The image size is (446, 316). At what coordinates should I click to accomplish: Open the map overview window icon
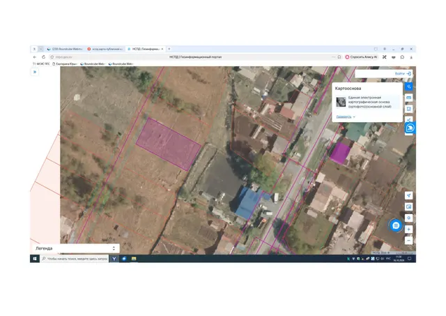coord(409,206)
